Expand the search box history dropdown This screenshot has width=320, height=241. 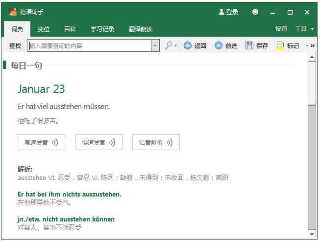point(155,45)
